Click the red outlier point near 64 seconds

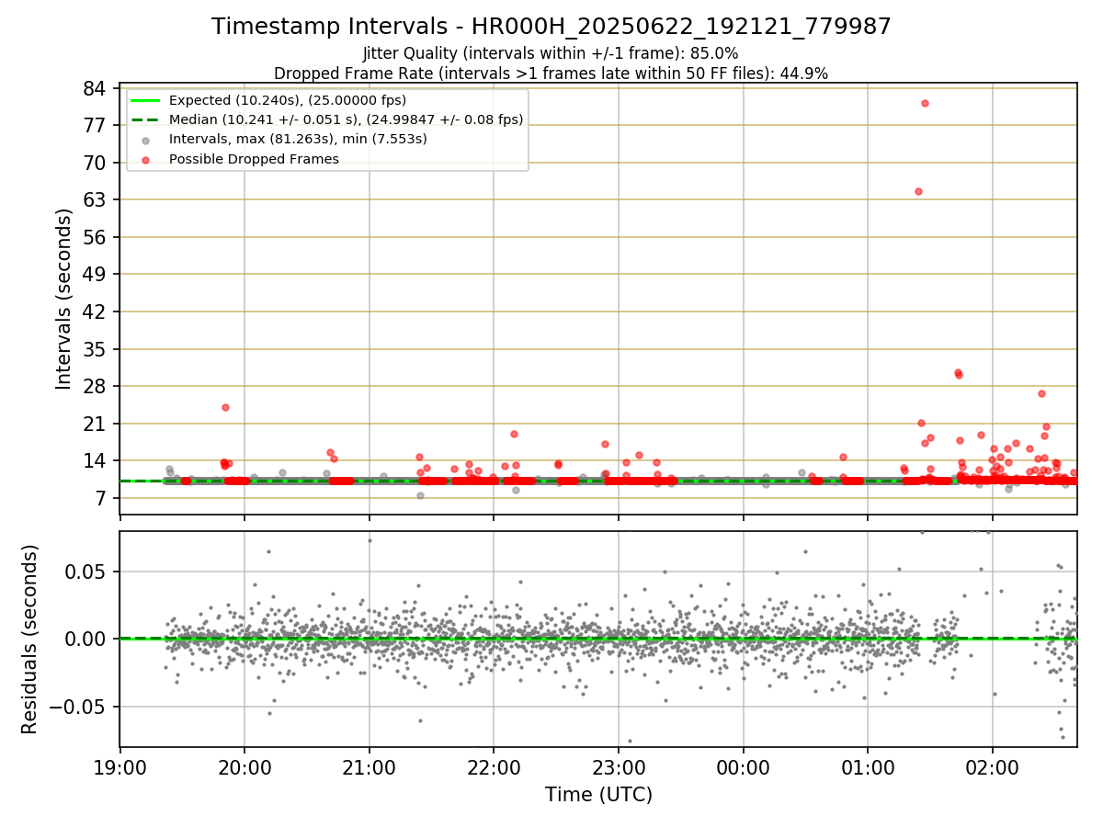click(918, 191)
